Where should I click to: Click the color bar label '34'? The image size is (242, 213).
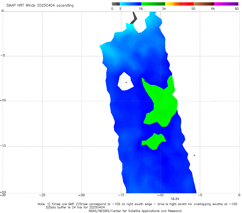coord(164,9)
